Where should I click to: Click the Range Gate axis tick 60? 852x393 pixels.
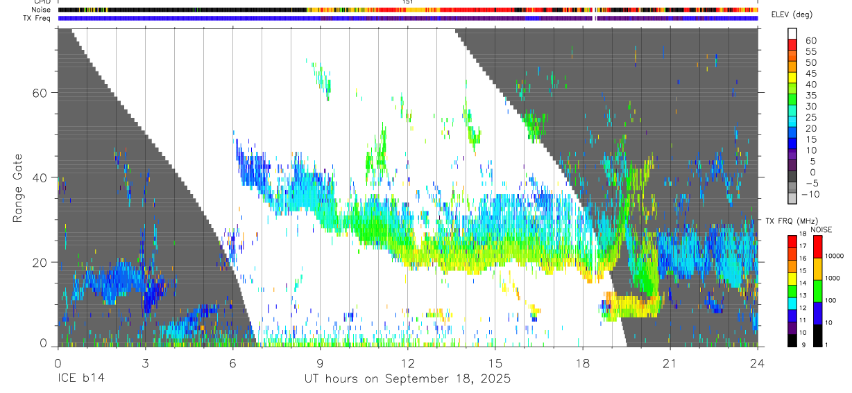click(40, 93)
